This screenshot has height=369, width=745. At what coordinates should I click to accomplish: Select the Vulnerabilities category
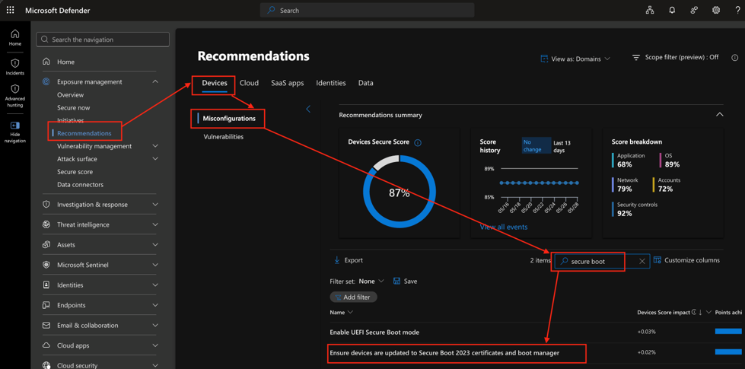(x=223, y=137)
